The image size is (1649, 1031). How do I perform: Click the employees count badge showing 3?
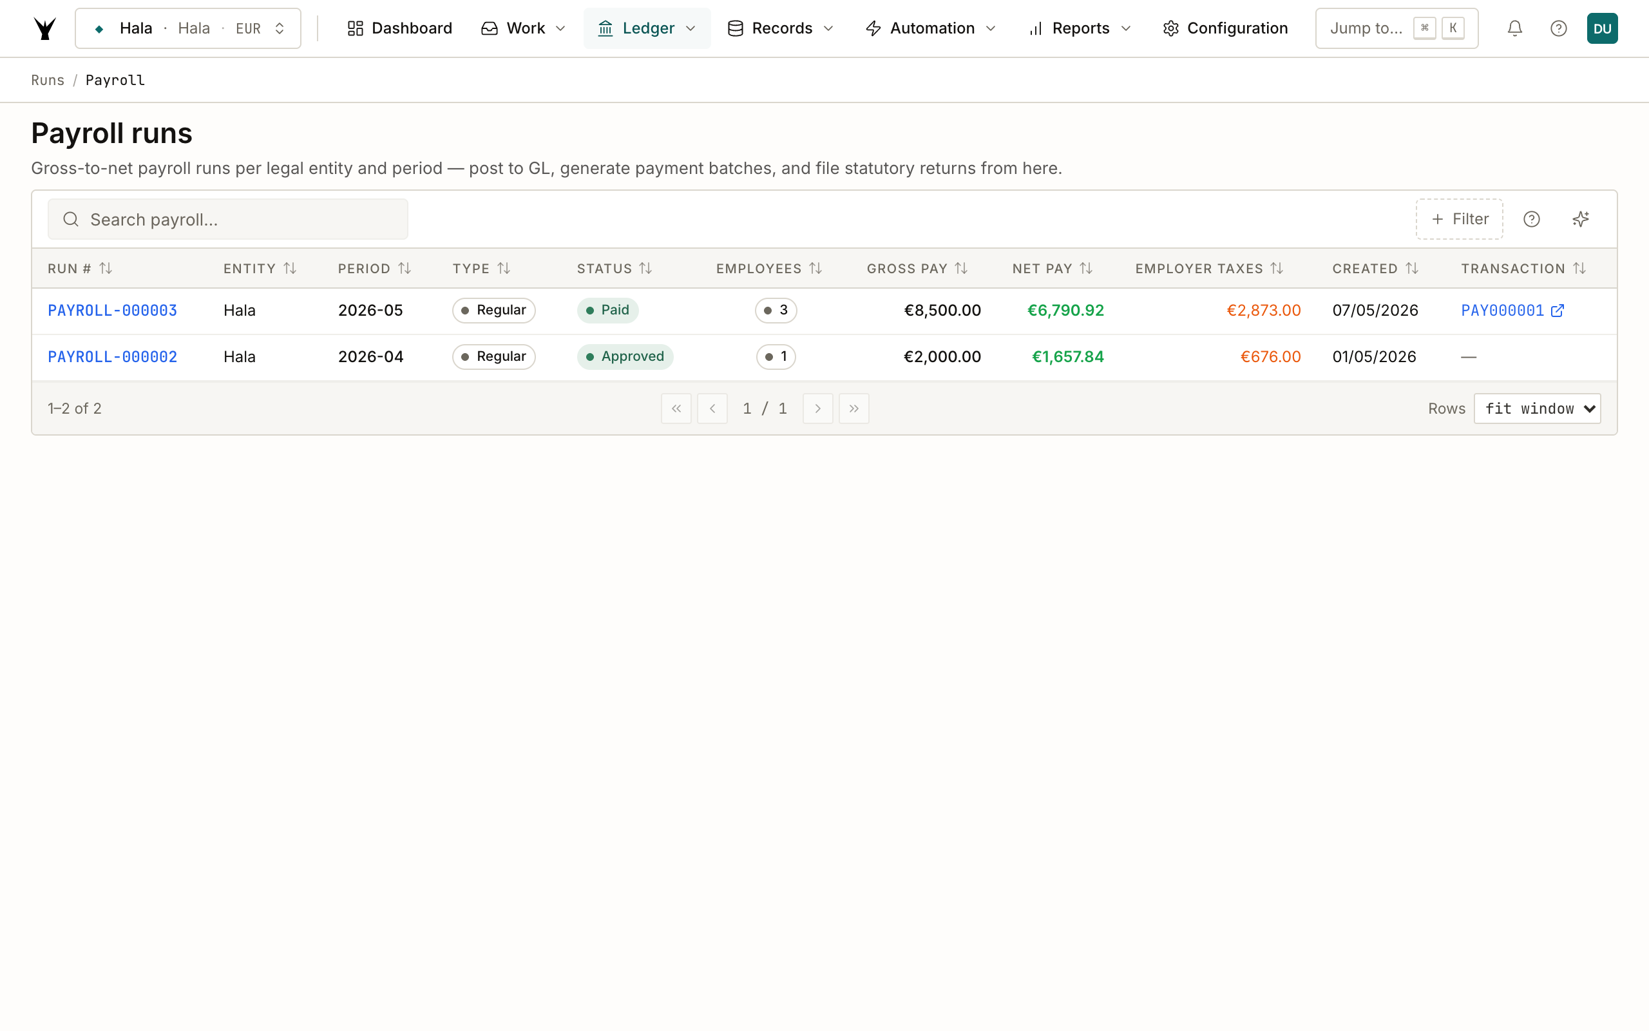(776, 310)
